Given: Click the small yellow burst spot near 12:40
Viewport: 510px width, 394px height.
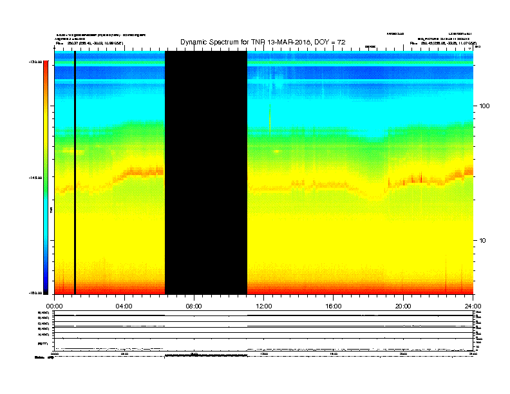Looking at the screenshot, I should point(277,151).
